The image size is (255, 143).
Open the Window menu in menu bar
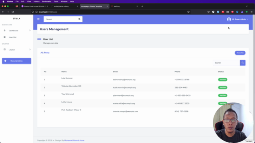pyautogui.click(x=64, y=2)
